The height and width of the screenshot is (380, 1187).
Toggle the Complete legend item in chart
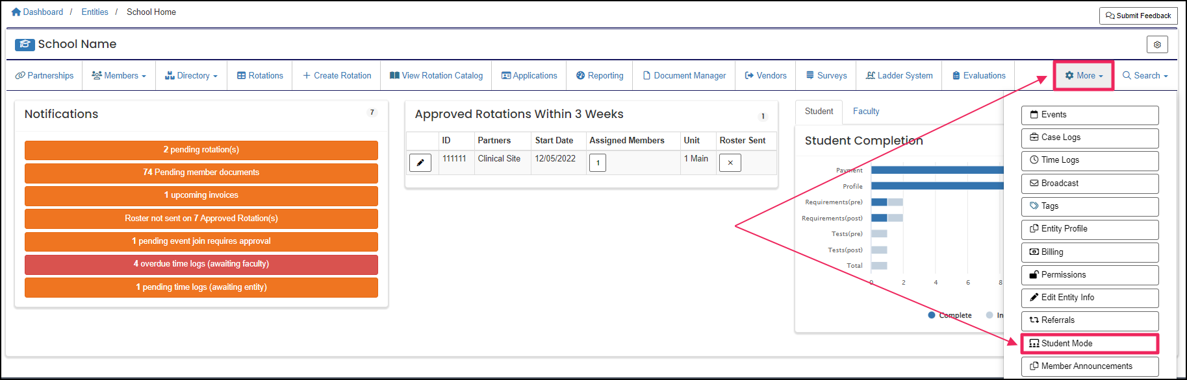(x=950, y=315)
